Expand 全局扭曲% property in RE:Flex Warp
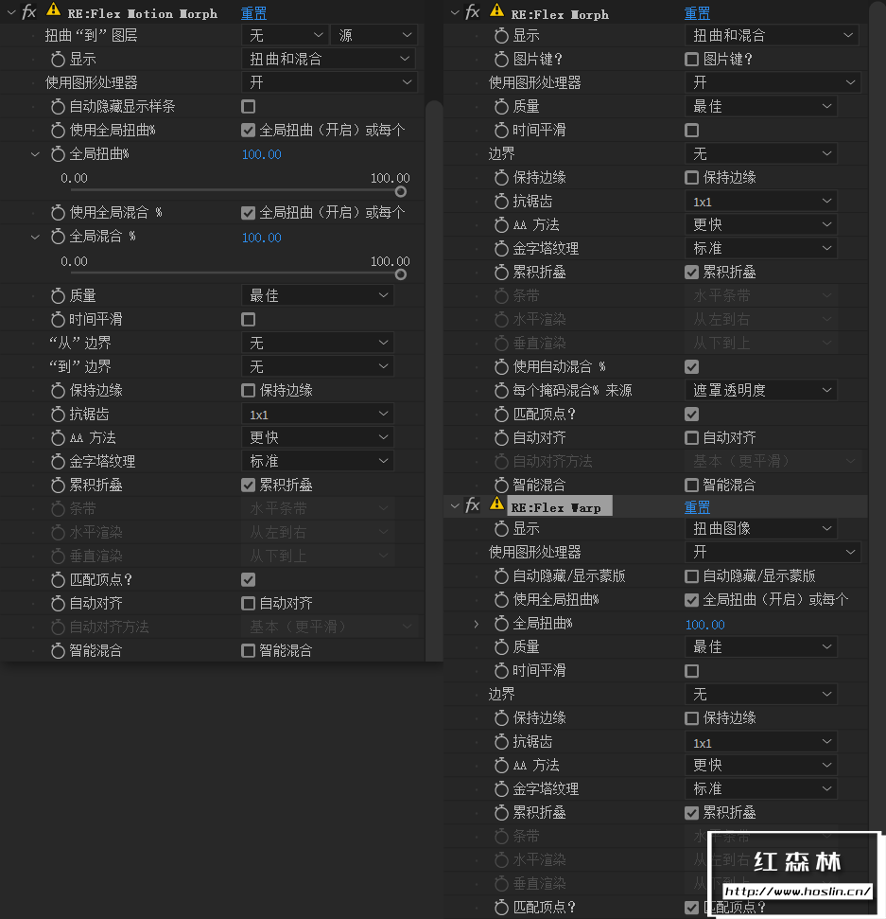This screenshot has height=919, width=886. pos(477,624)
